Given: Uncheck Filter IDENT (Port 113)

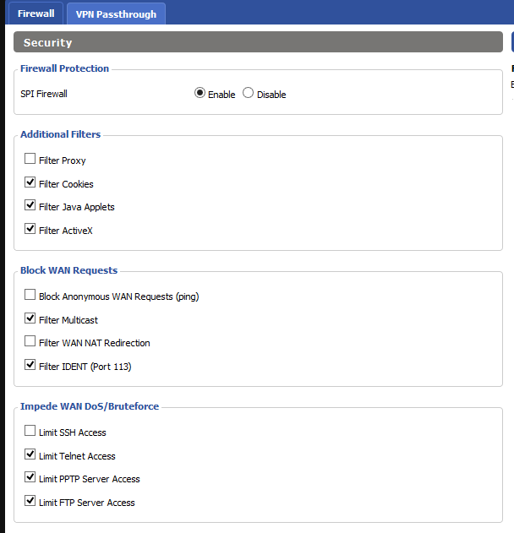Looking at the screenshot, I should [x=30, y=366].
